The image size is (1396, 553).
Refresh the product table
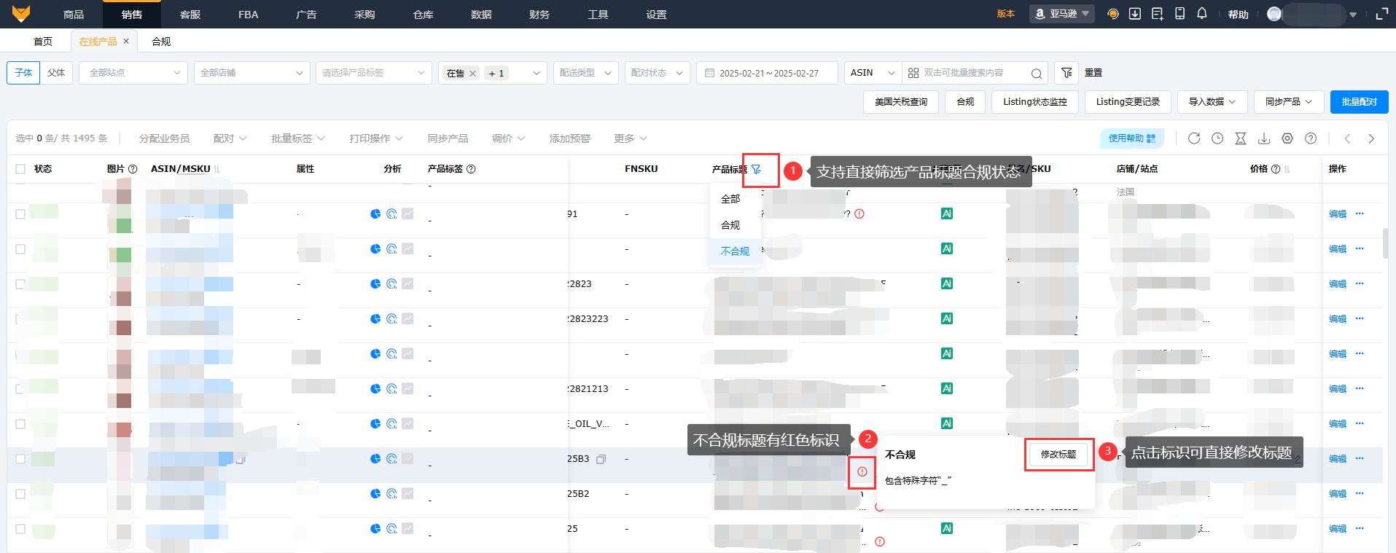coord(1194,138)
